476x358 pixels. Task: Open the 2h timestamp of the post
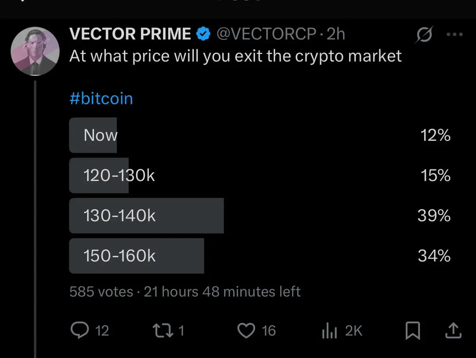(336, 34)
